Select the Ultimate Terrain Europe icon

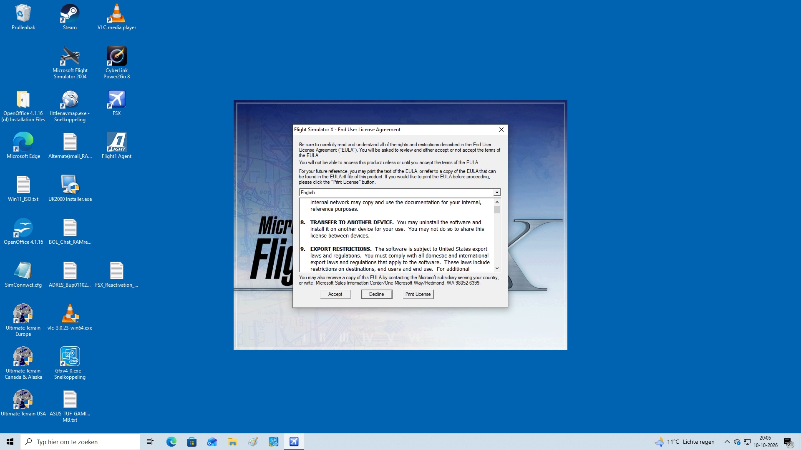pyautogui.click(x=23, y=320)
